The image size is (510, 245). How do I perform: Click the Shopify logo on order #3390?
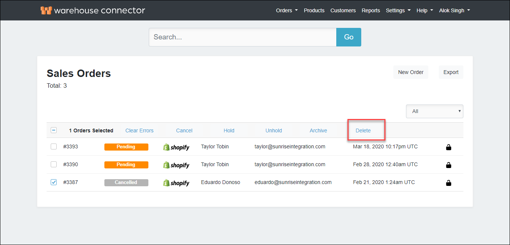click(176, 165)
